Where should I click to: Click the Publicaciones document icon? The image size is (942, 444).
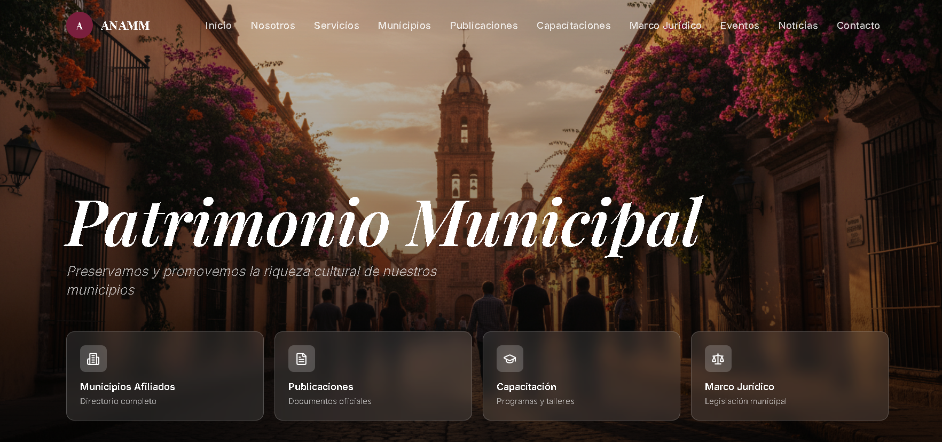(302, 359)
